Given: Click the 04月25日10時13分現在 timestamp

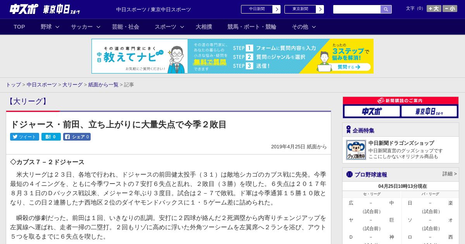Looking at the screenshot, I should [403, 186].
